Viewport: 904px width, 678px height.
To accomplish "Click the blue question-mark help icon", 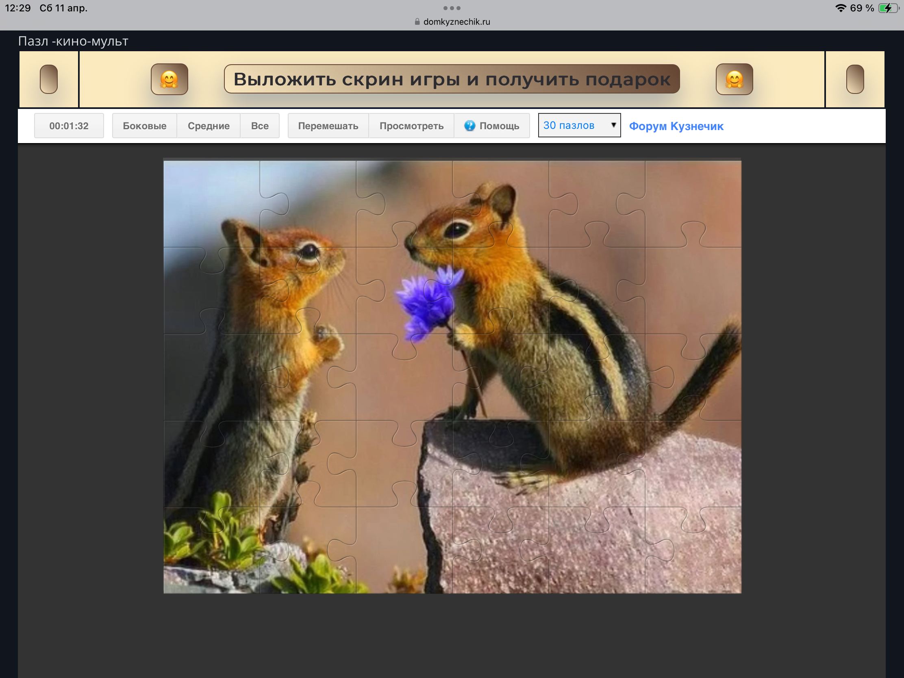I will pyautogui.click(x=469, y=126).
